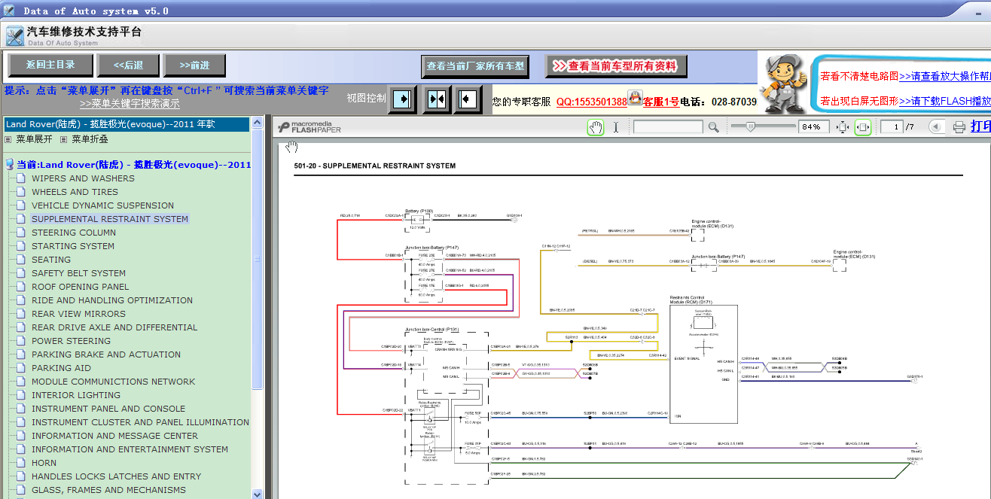
Task: Click the left menu scrollbar down arrow
Action: [x=258, y=494]
